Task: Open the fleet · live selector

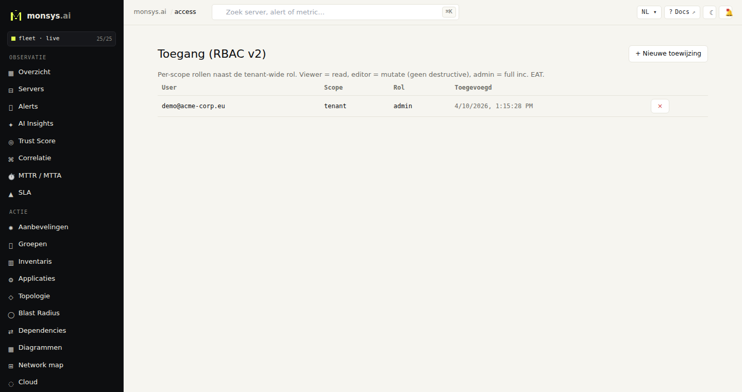Action: click(x=62, y=39)
